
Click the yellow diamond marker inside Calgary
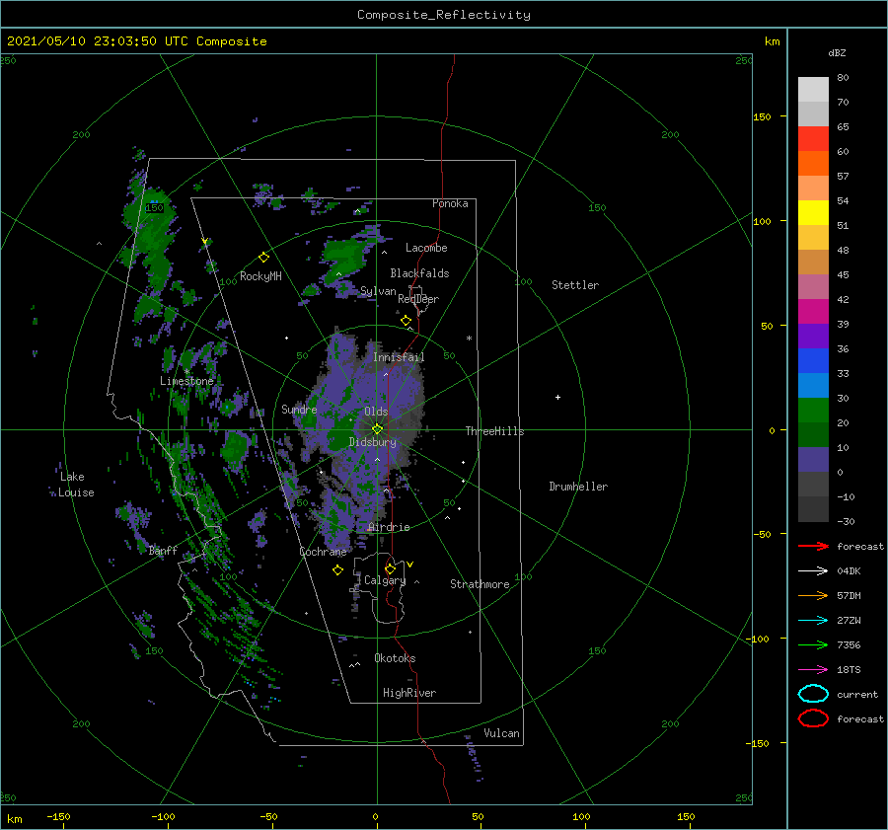pos(390,568)
